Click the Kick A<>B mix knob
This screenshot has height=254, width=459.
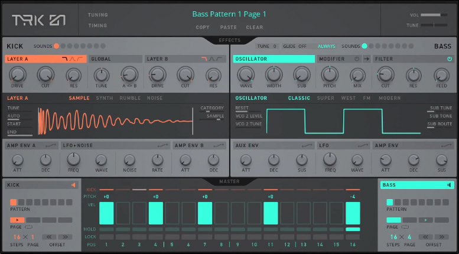pos(129,74)
